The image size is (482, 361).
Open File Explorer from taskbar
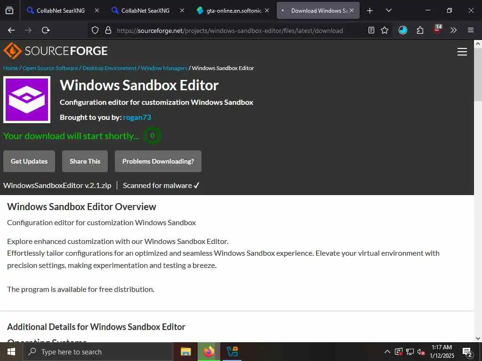click(x=185, y=352)
